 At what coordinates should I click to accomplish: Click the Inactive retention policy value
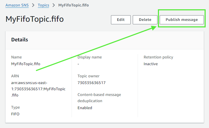pyautogui.click(x=151, y=64)
